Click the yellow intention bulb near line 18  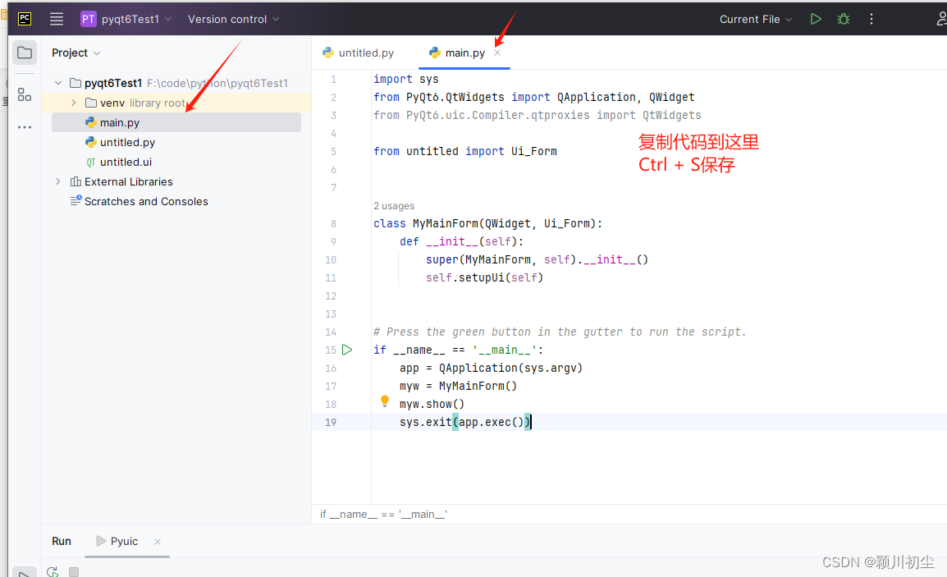coord(384,401)
